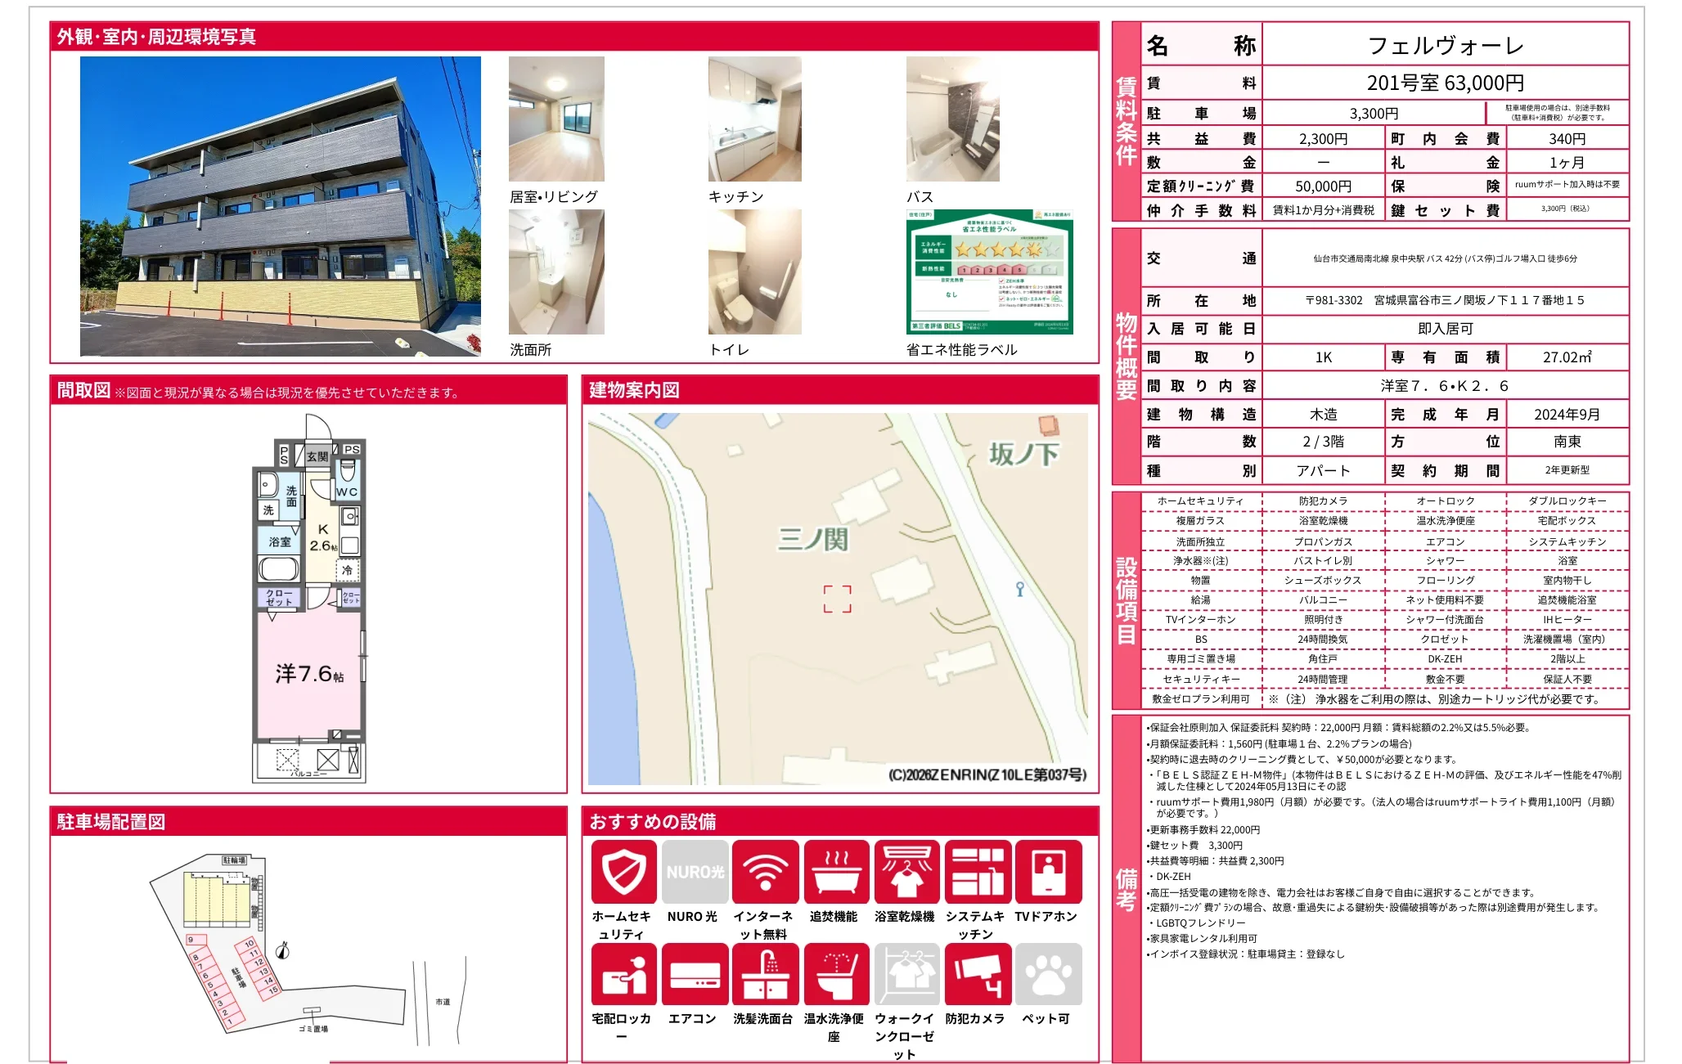Click the 宅配ロッカー delivery icon

click(623, 974)
